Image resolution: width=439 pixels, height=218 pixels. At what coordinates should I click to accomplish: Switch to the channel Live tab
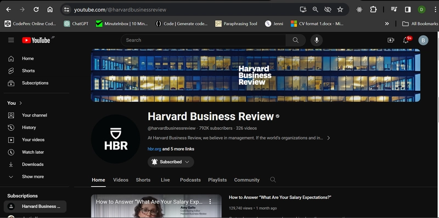[165, 180]
